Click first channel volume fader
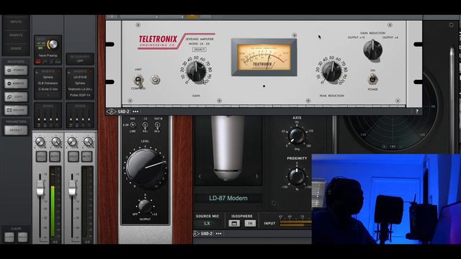 pyautogui.click(x=40, y=188)
